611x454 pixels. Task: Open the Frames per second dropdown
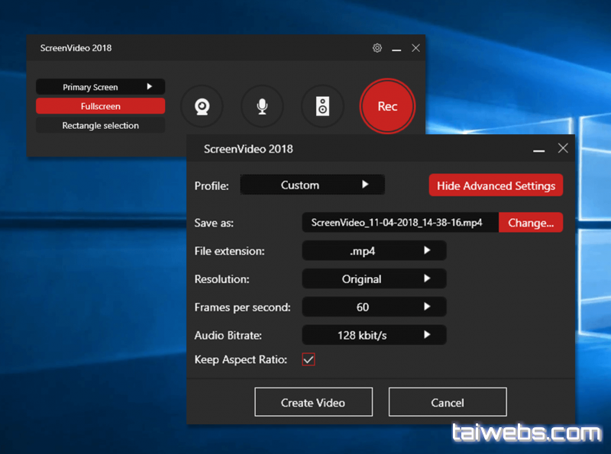pyautogui.click(x=374, y=307)
